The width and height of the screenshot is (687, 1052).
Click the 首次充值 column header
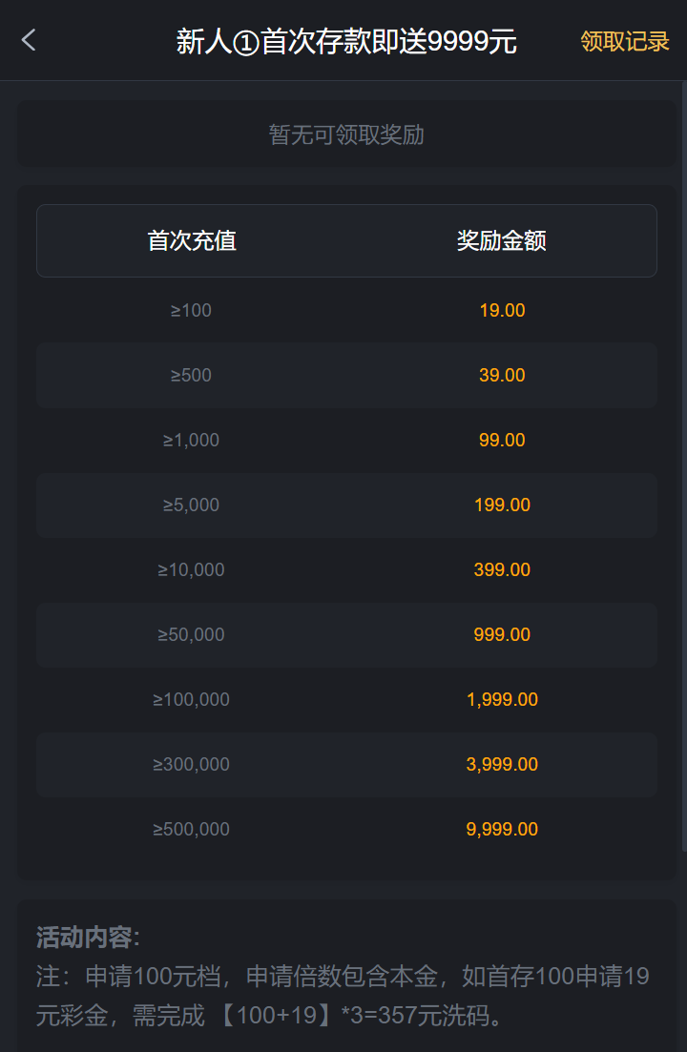click(x=192, y=240)
